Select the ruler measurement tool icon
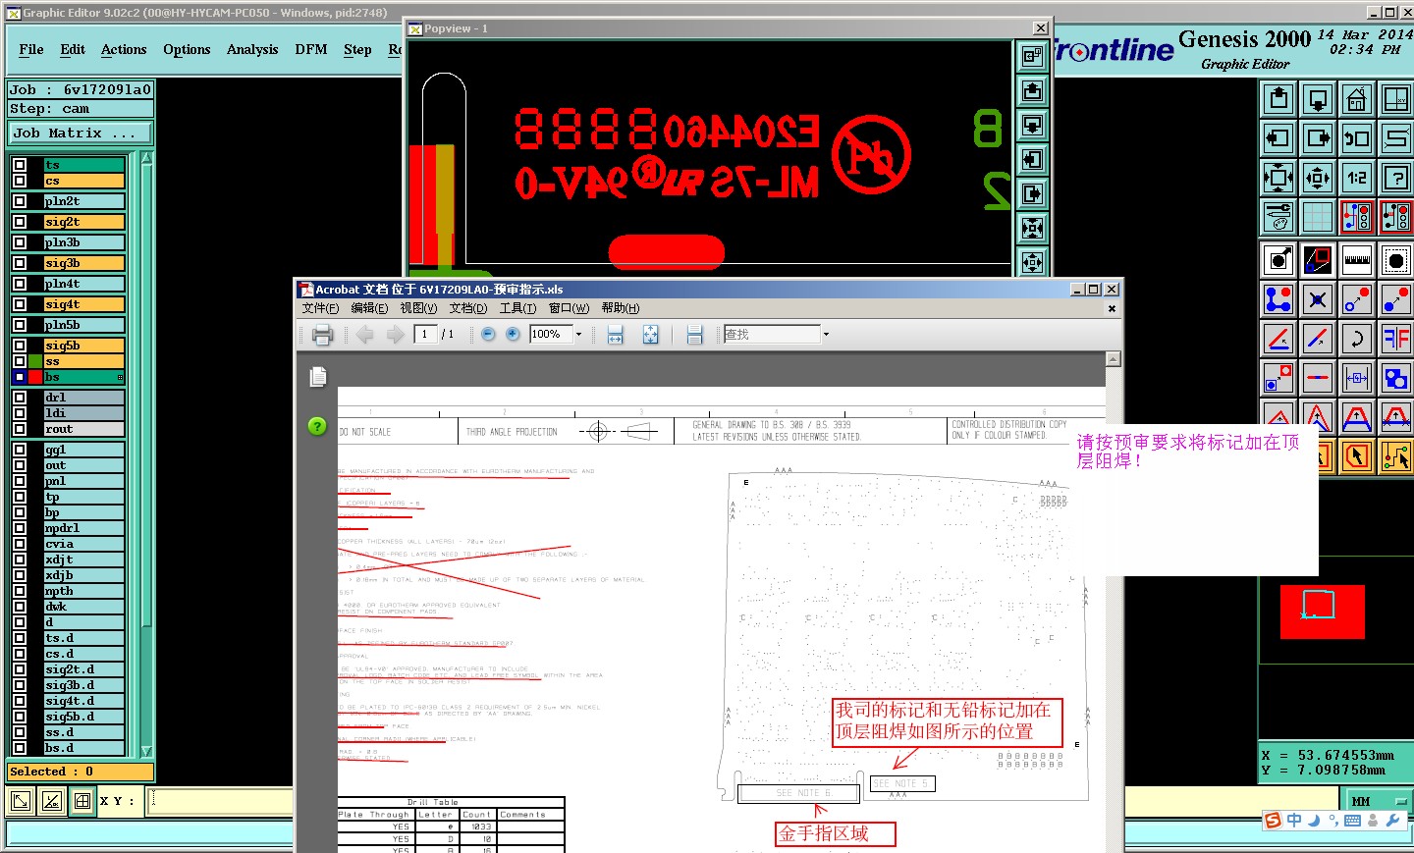 click(1357, 260)
